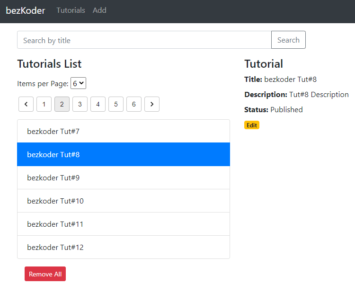This screenshot has width=355, height=284.
Task: Click the Published status text
Action: pyautogui.click(x=286, y=110)
